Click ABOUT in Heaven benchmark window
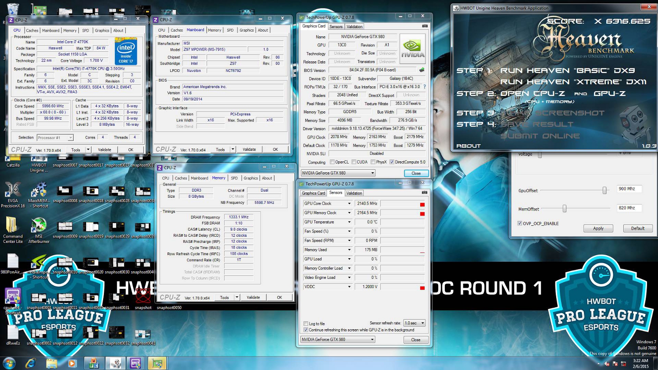The height and width of the screenshot is (370, 658). [468, 146]
